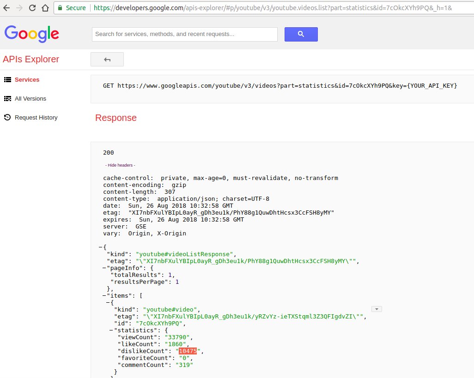
Task: Click the highlighted dislikeCount value 10475
Action: 188,351
